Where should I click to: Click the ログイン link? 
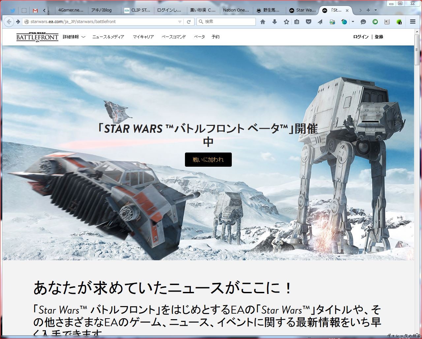[x=361, y=37]
